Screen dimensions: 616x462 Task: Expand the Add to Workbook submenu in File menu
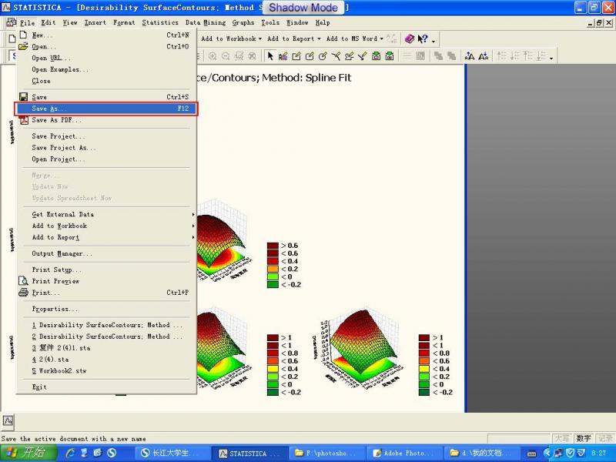point(106,226)
